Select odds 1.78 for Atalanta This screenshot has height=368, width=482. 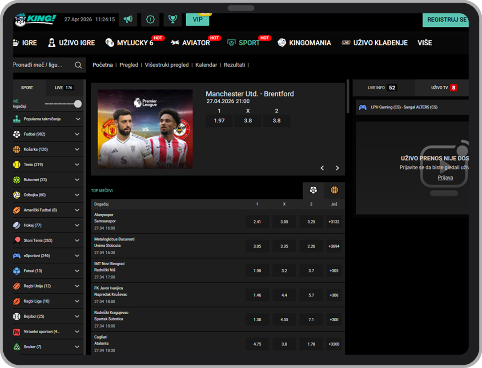(x=311, y=344)
